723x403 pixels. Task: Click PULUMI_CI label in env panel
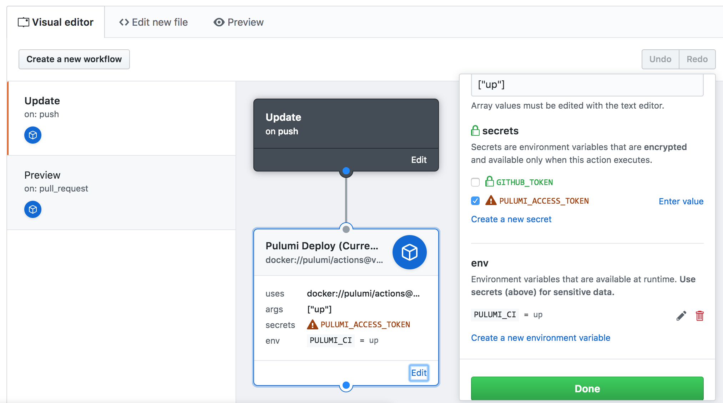coord(495,315)
